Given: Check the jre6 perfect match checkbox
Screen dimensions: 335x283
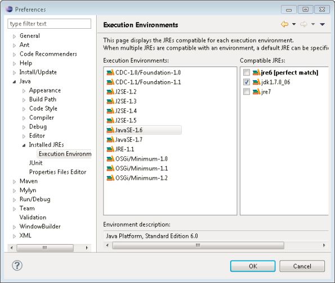Looking at the screenshot, I should (247, 73).
